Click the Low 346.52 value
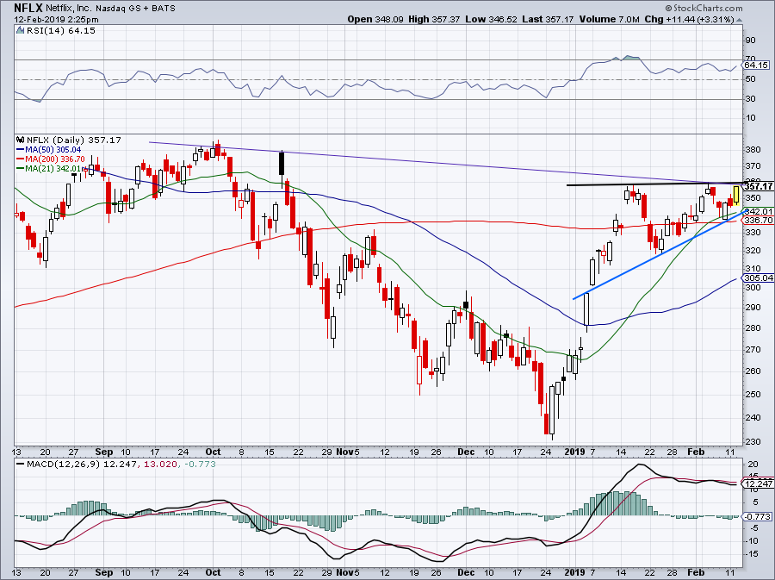The height and width of the screenshot is (580, 775). pyautogui.click(x=492, y=19)
